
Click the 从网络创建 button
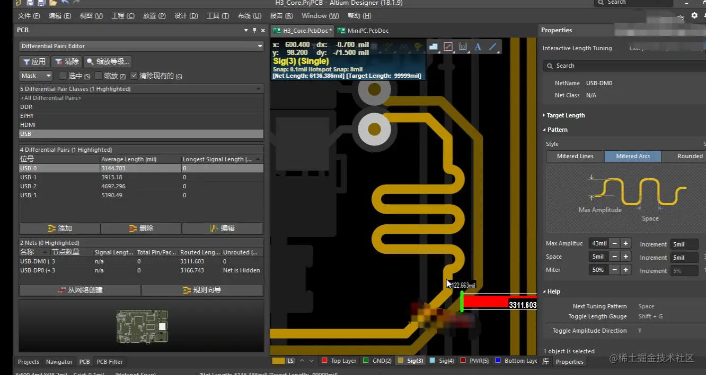80,290
